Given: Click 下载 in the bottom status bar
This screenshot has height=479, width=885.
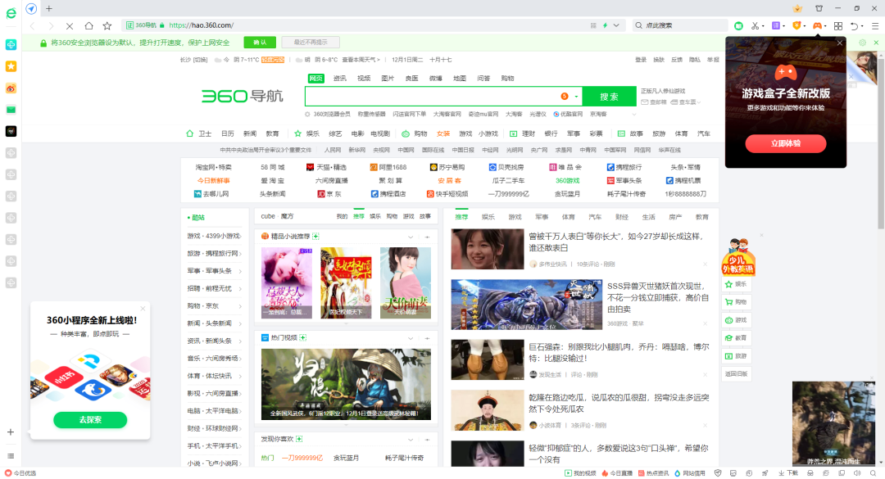Looking at the screenshot, I should pyautogui.click(x=788, y=473).
